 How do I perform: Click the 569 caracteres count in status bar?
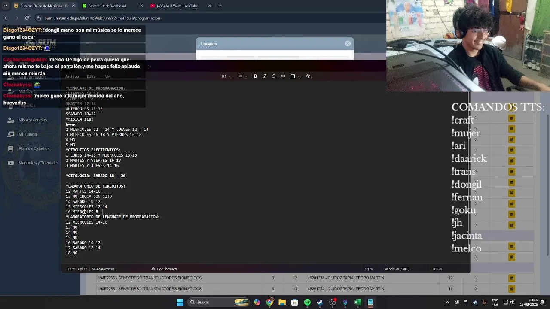[x=103, y=269]
